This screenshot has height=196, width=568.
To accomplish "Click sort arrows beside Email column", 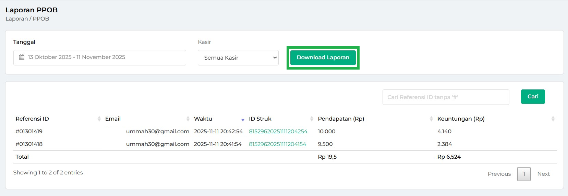I will (x=188, y=119).
